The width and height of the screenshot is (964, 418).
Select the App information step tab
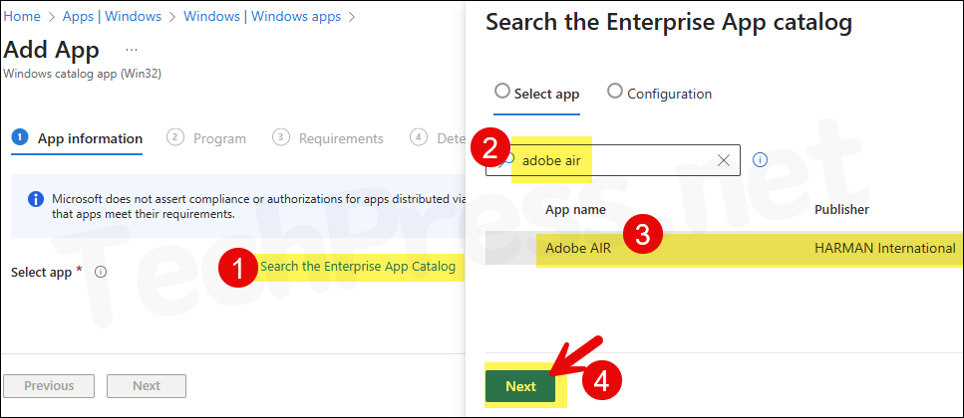(x=77, y=138)
